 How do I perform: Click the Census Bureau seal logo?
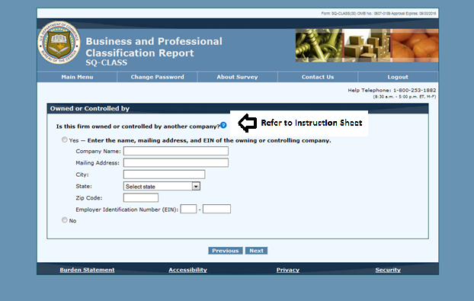pos(59,43)
